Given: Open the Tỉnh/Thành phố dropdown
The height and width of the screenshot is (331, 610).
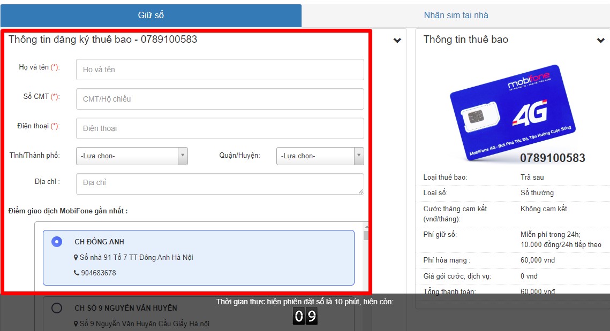Looking at the screenshot, I should coord(132,156).
